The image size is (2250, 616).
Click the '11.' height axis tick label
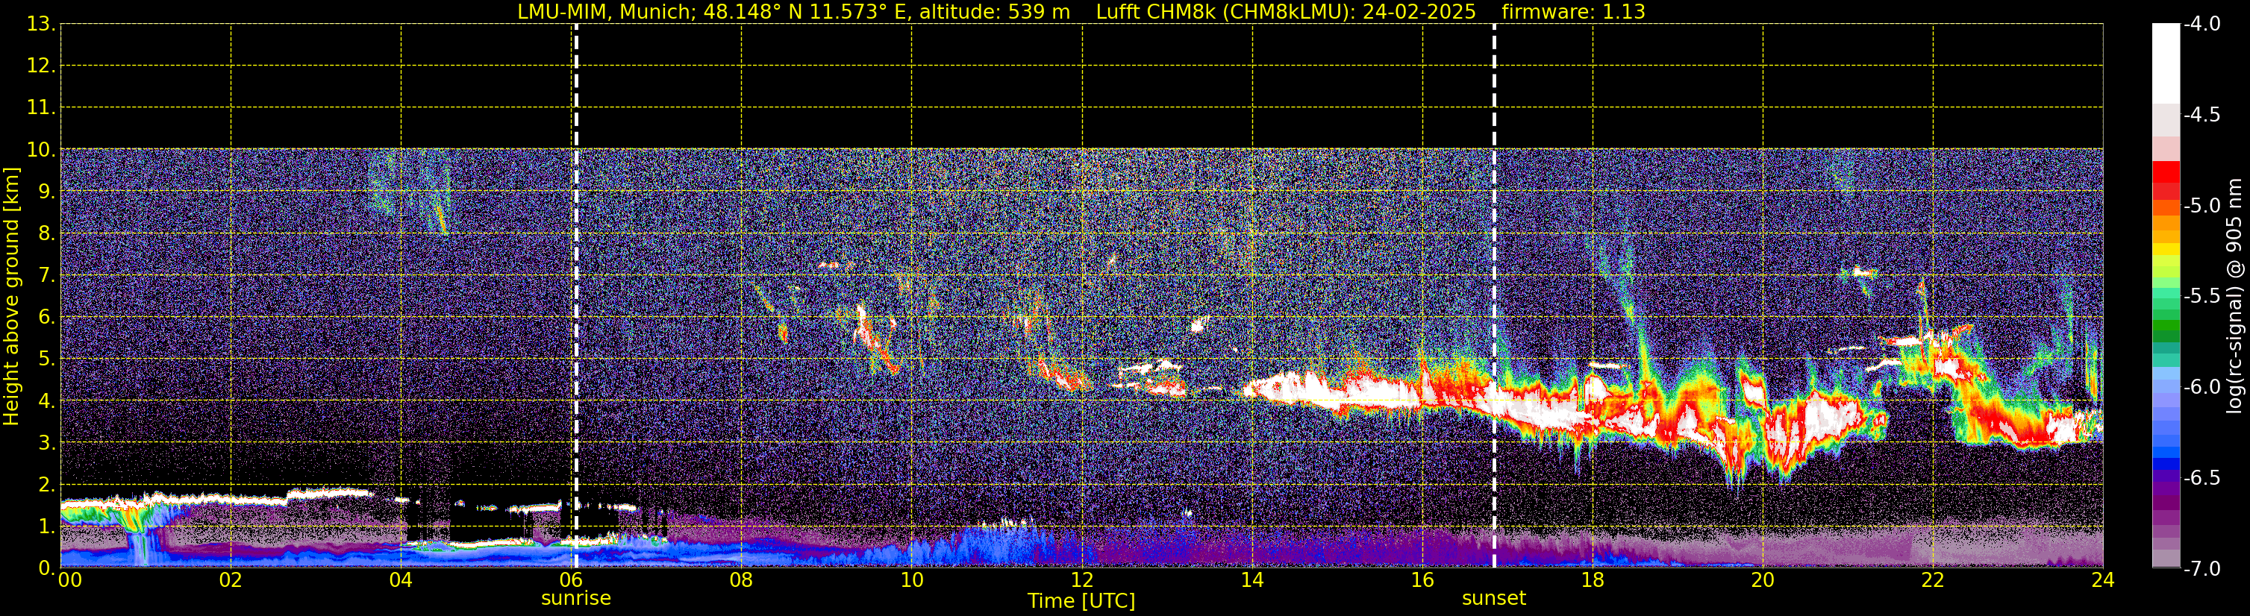click(x=42, y=107)
